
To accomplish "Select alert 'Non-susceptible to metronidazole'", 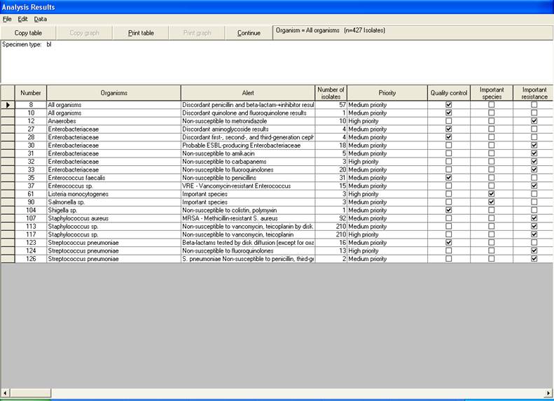I will point(248,121).
